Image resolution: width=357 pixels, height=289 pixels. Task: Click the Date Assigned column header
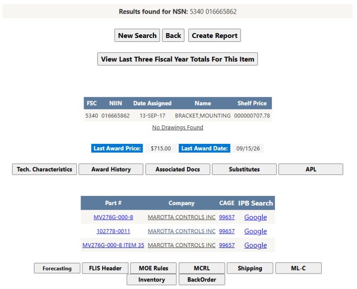coord(152,103)
